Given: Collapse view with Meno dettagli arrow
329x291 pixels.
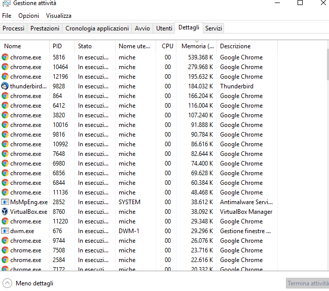Looking at the screenshot, I should [x=7, y=283].
